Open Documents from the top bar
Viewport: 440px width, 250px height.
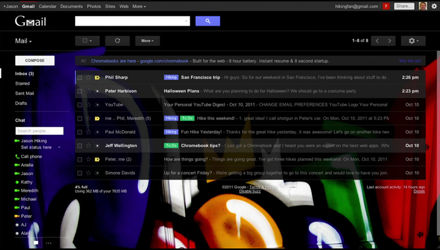coord(71,6)
